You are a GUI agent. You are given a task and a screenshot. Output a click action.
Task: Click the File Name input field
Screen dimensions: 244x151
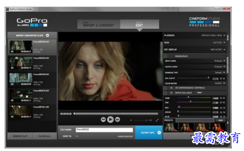coord(104,130)
